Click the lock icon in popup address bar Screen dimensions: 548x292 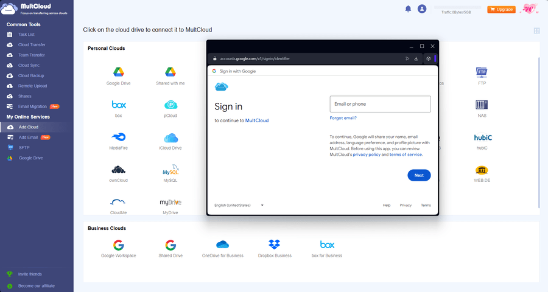coord(214,58)
